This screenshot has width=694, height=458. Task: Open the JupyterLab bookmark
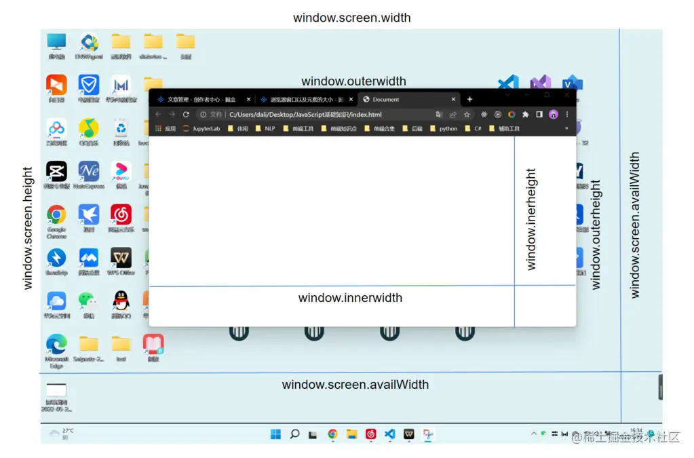pyautogui.click(x=201, y=129)
